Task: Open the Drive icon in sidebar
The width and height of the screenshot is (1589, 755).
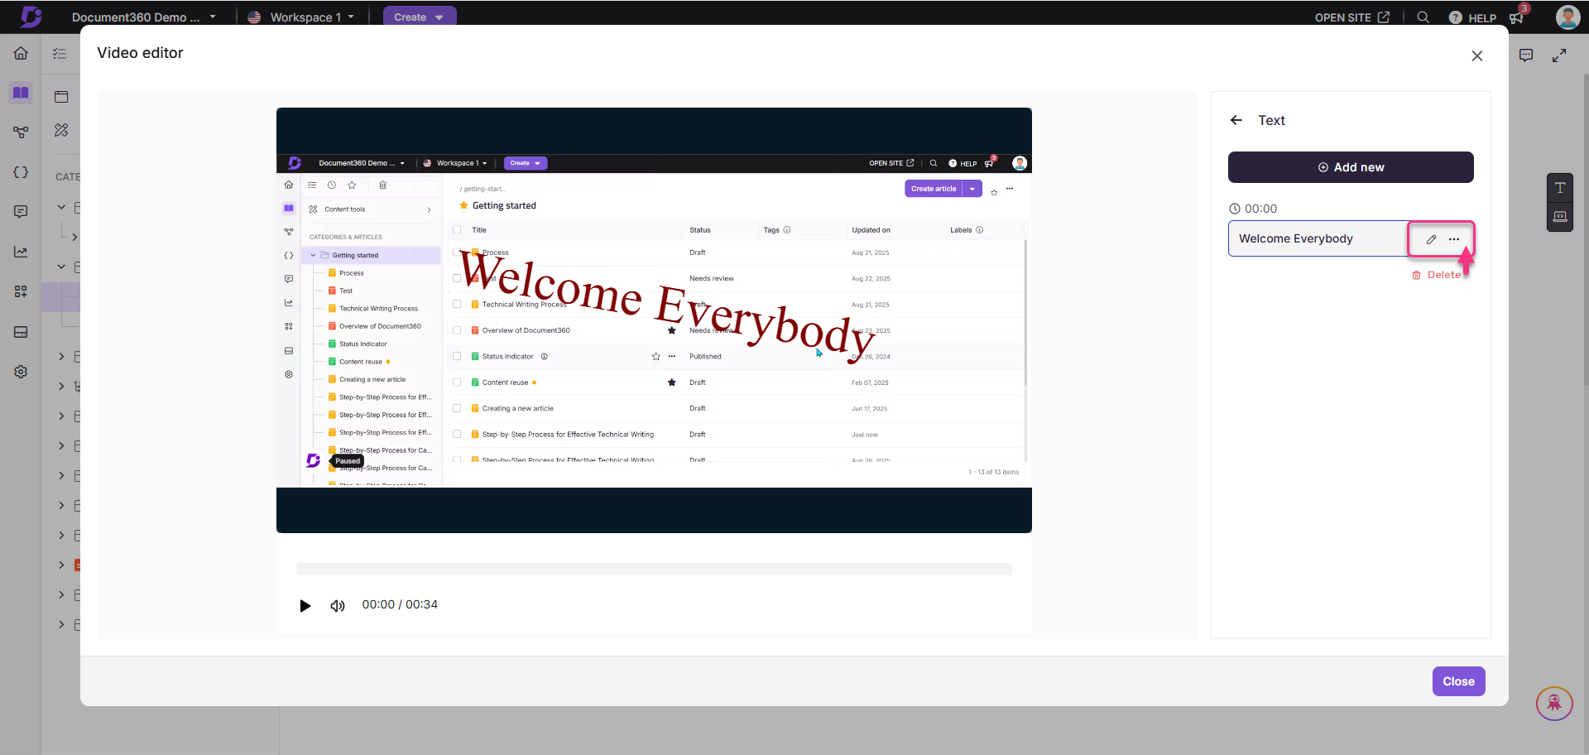Action: (x=21, y=332)
